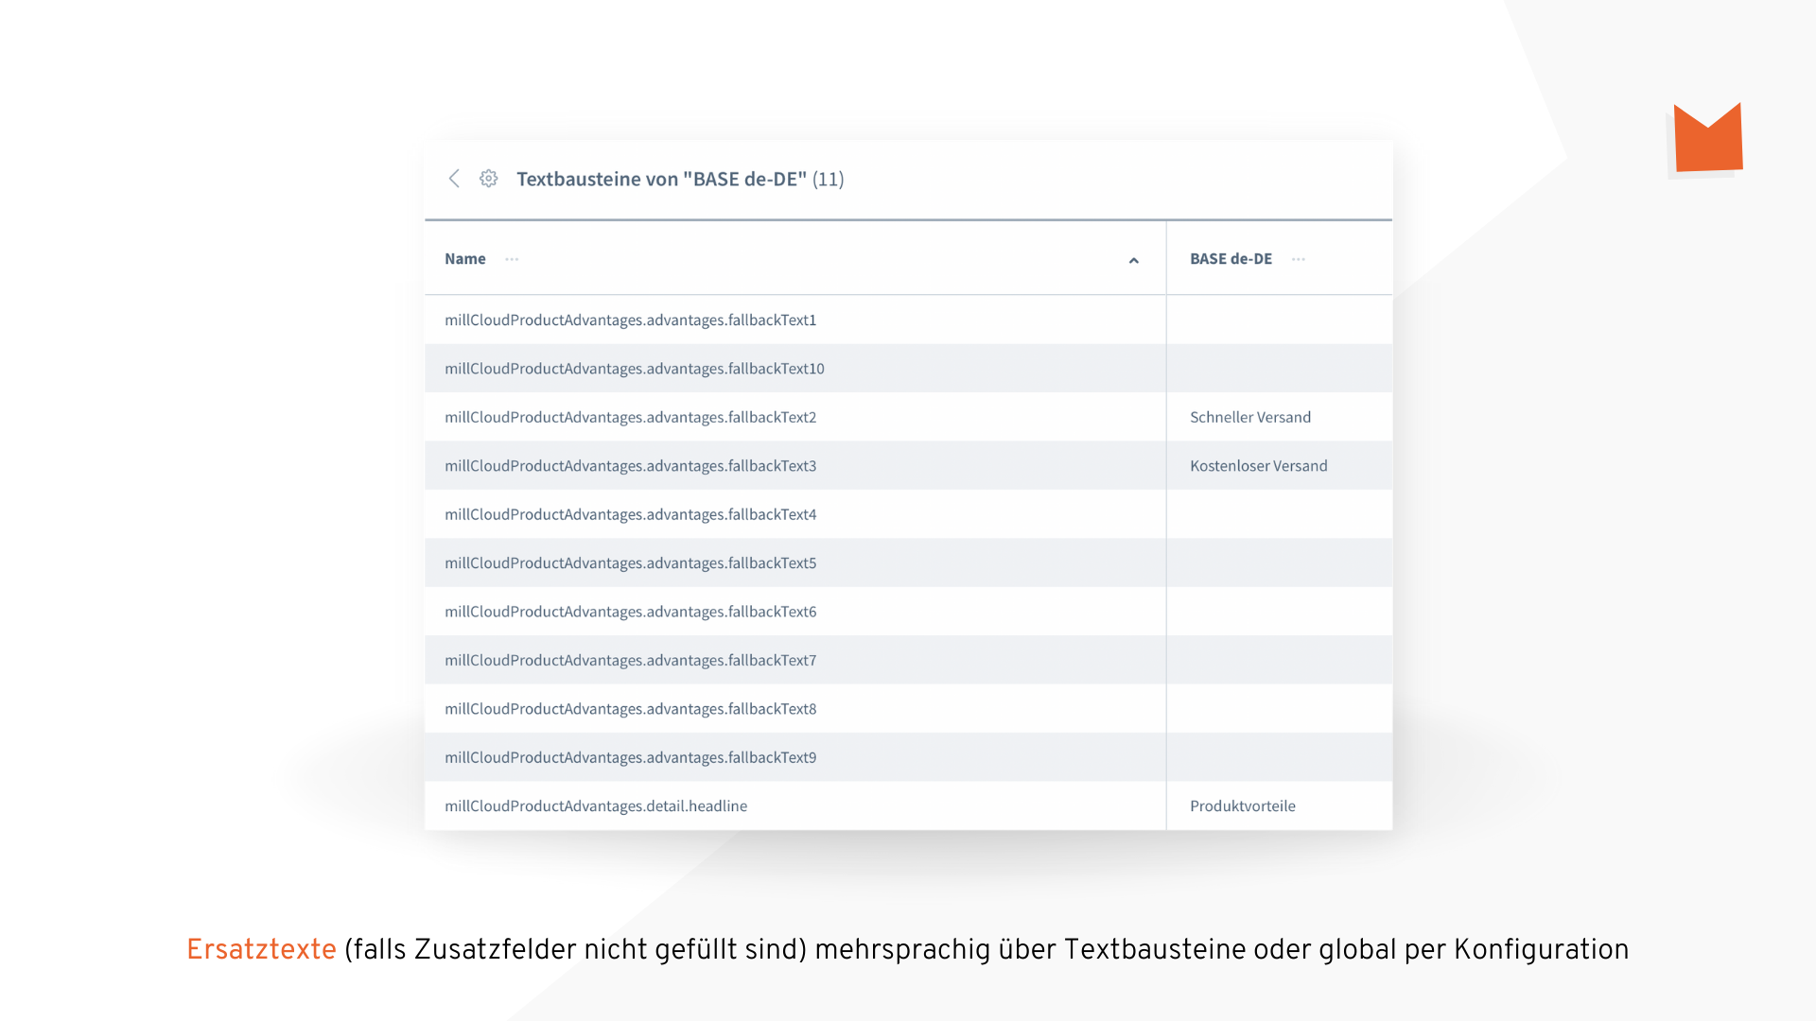Click the empty BASE de-DE cell for fallbackText10
Screen dimensions: 1816x1021
point(1279,369)
